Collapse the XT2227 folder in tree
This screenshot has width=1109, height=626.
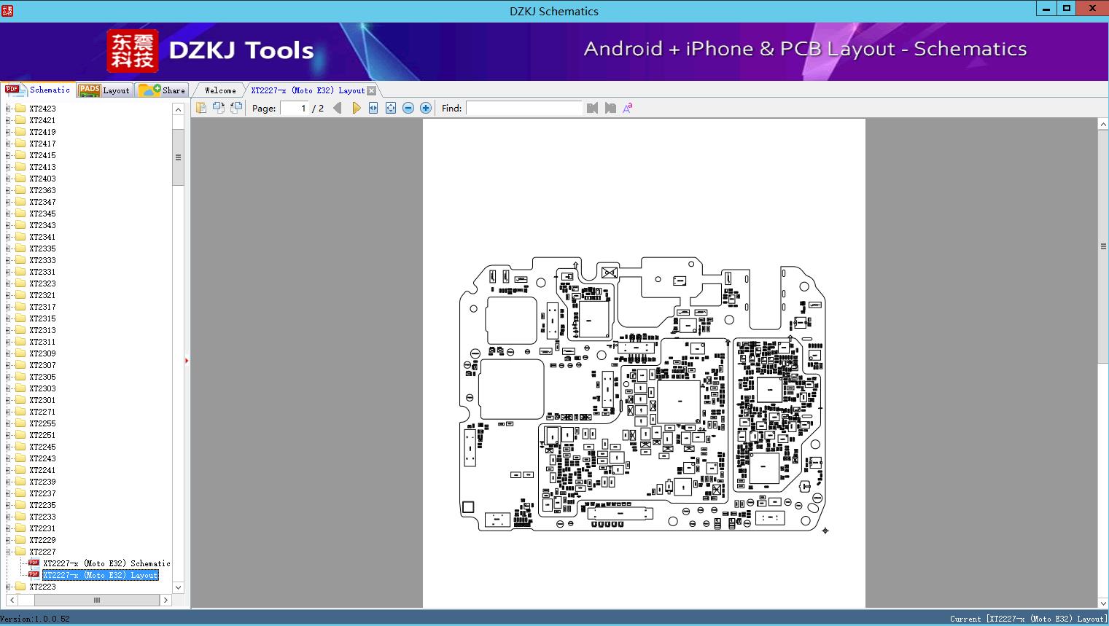click(8, 552)
